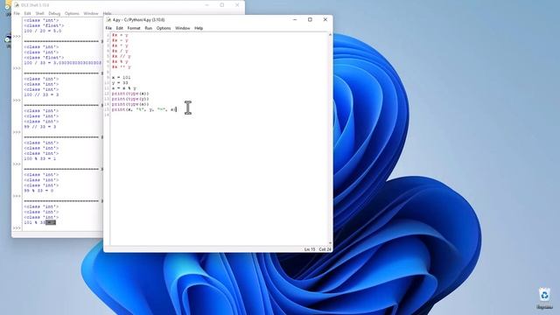Click the editor scrollbar up arrow
560x315 pixels.
point(330,35)
